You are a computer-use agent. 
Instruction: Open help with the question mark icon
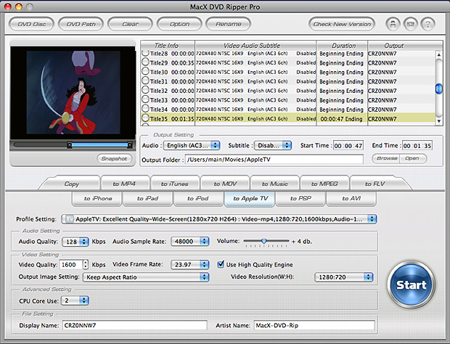pos(427,24)
